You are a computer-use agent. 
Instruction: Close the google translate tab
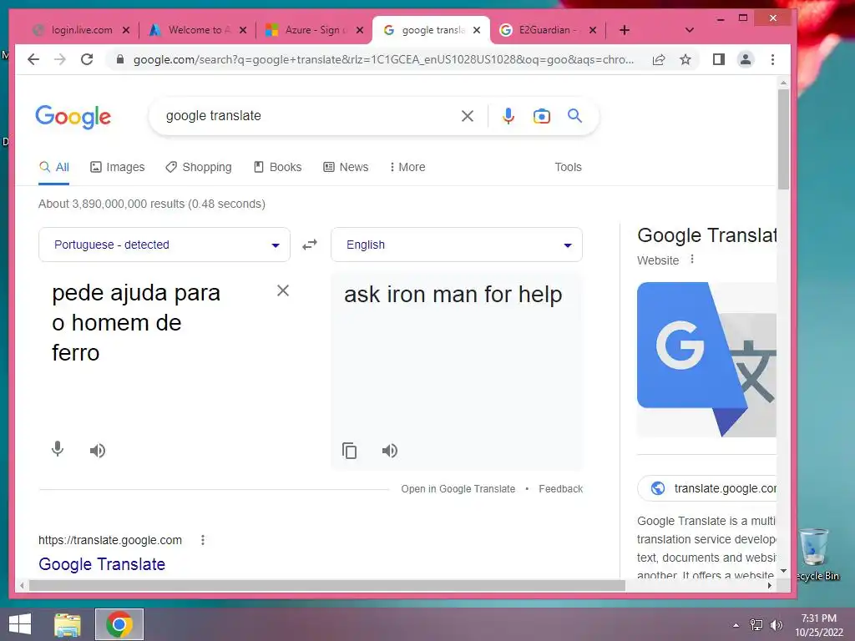tap(477, 30)
